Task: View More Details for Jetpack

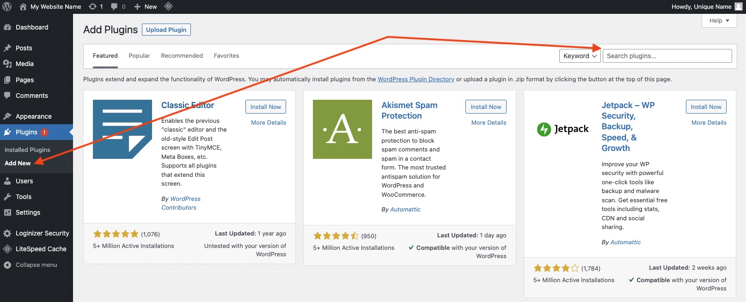Action: (x=709, y=123)
